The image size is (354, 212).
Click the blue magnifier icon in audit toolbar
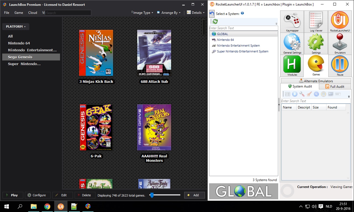(316, 94)
